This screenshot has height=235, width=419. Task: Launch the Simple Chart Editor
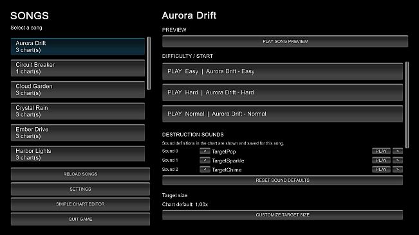[x=80, y=204]
